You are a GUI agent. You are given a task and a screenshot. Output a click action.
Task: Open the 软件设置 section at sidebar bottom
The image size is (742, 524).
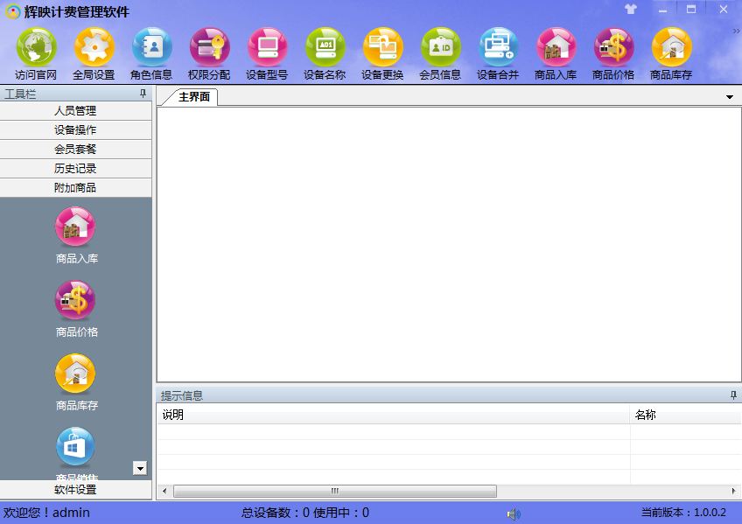tap(75, 490)
